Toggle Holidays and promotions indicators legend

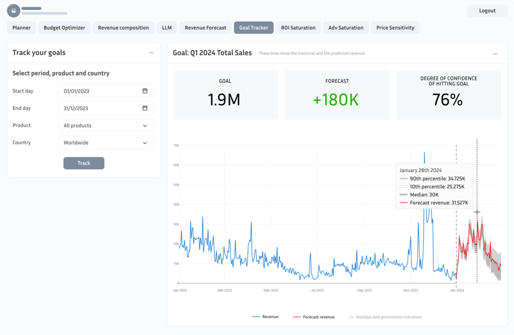[385, 317]
